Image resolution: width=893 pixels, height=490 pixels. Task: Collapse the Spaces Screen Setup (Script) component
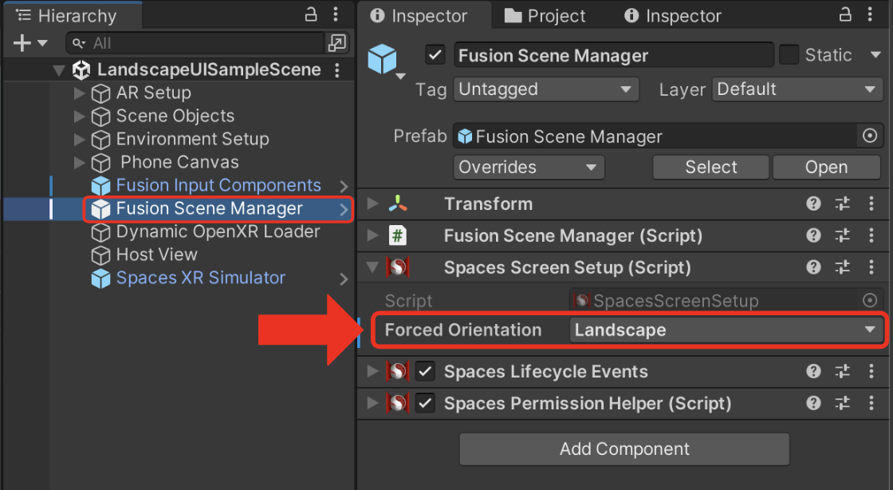(372, 267)
